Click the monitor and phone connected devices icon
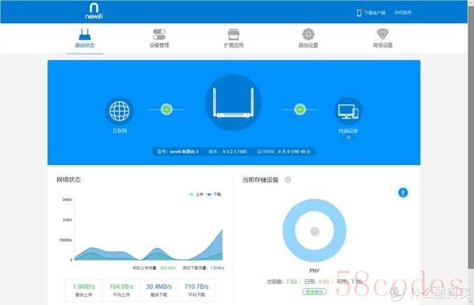The height and width of the screenshot is (305, 474). (349, 111)
